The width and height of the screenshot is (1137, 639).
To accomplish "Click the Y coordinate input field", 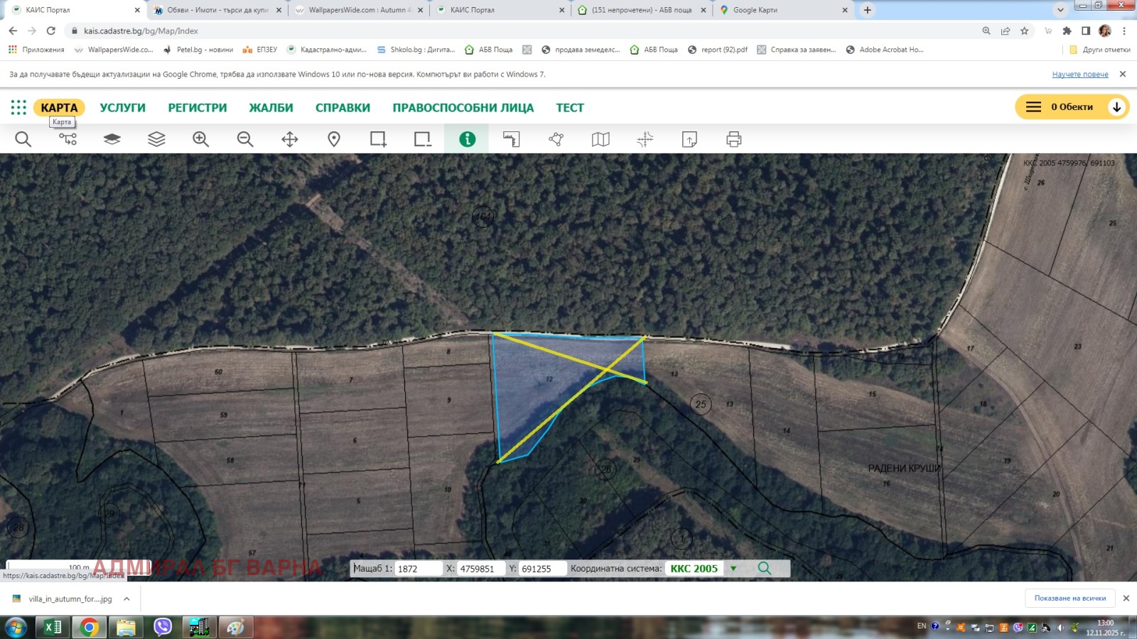I will click(x=542, y=569).
